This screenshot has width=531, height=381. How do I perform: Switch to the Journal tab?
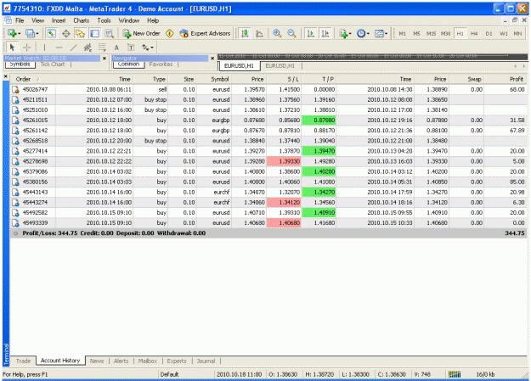click(x=206, y=361)
